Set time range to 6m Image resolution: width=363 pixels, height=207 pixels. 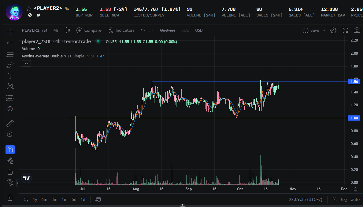pyautogui.click(x=44, y=199)
